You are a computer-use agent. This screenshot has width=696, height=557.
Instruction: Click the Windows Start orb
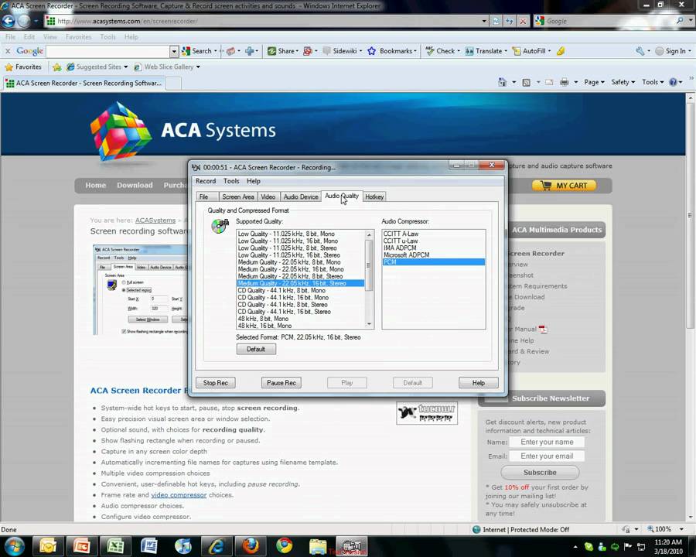14,545
